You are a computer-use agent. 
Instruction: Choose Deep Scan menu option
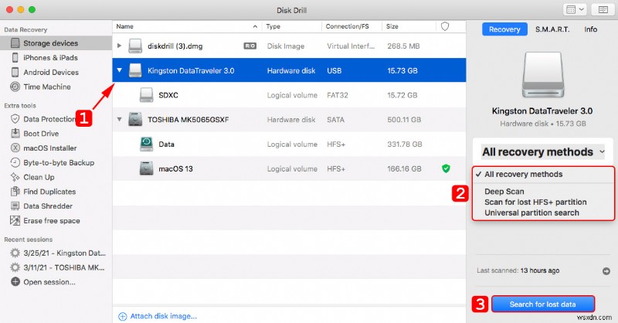pyautogui.click(x=504, y=192)
